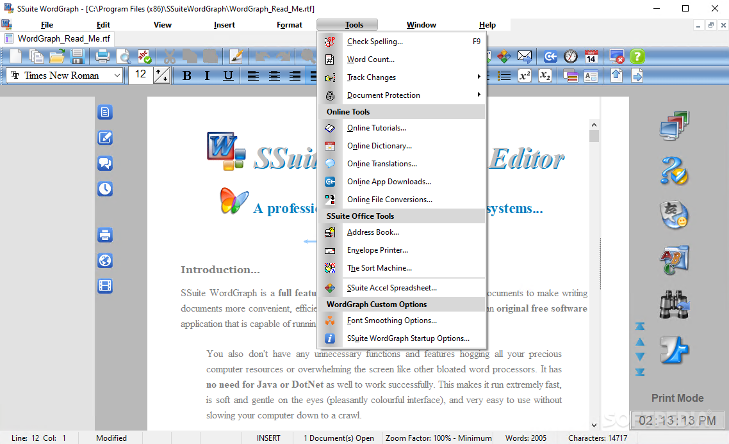Open print preview with magnifier page icon
Viewport: 729px width, 444px height.
pyautogui.click(x=123, y=57)
